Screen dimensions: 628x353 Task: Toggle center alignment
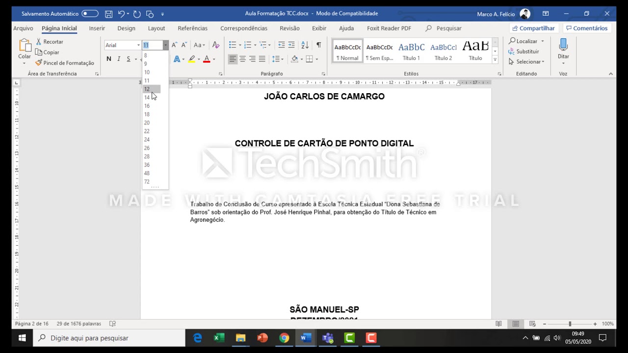[242, 59]
